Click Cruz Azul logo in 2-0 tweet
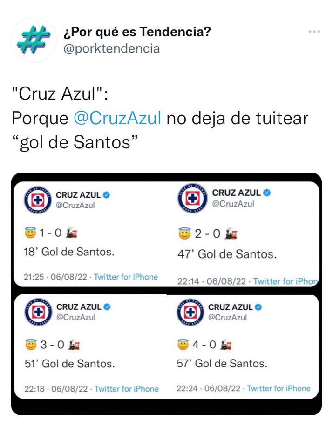 tap(191, 198)
